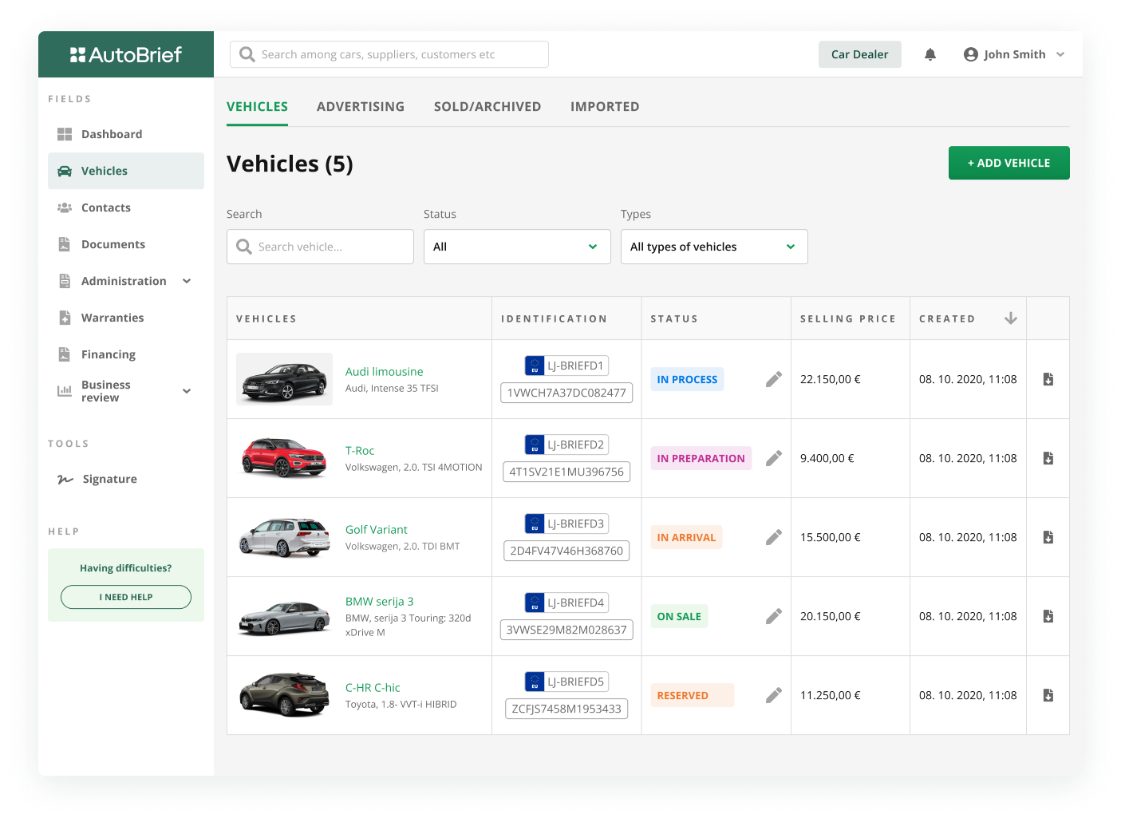
Task: Download the document for the T-Roc row
Action: 1048,458
